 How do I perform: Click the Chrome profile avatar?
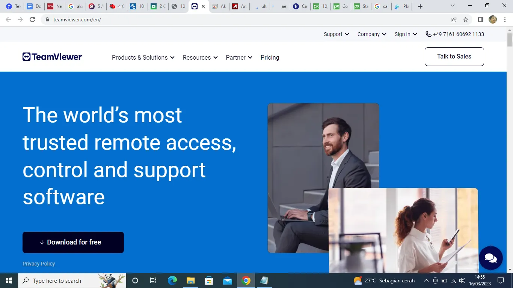pos(493,19)
